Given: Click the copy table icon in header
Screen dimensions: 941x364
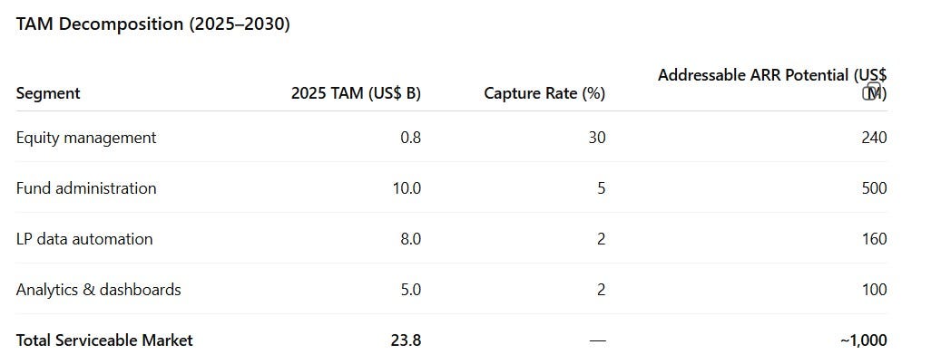Looking at the screenshot, I should pyautogui.click(x=871, y=92).
